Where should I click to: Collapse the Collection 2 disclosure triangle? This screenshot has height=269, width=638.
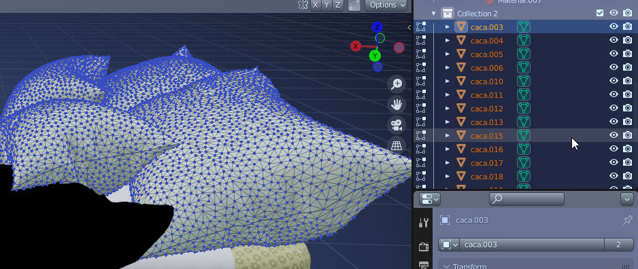click(x=433, y=14)
